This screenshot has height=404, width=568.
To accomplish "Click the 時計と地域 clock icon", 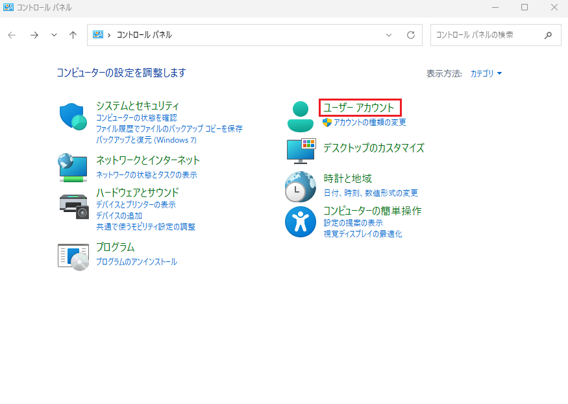I will [x=300, y=186].
